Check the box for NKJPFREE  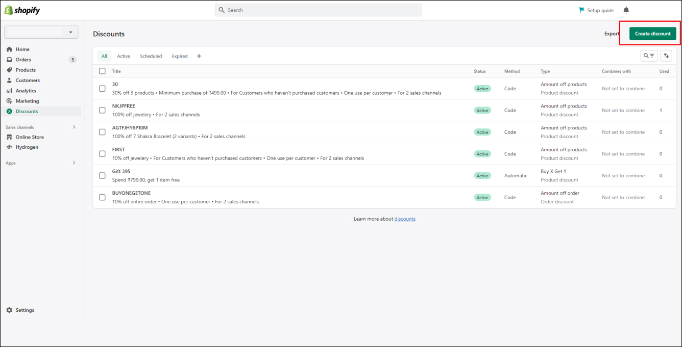click(x=102, y=110)
